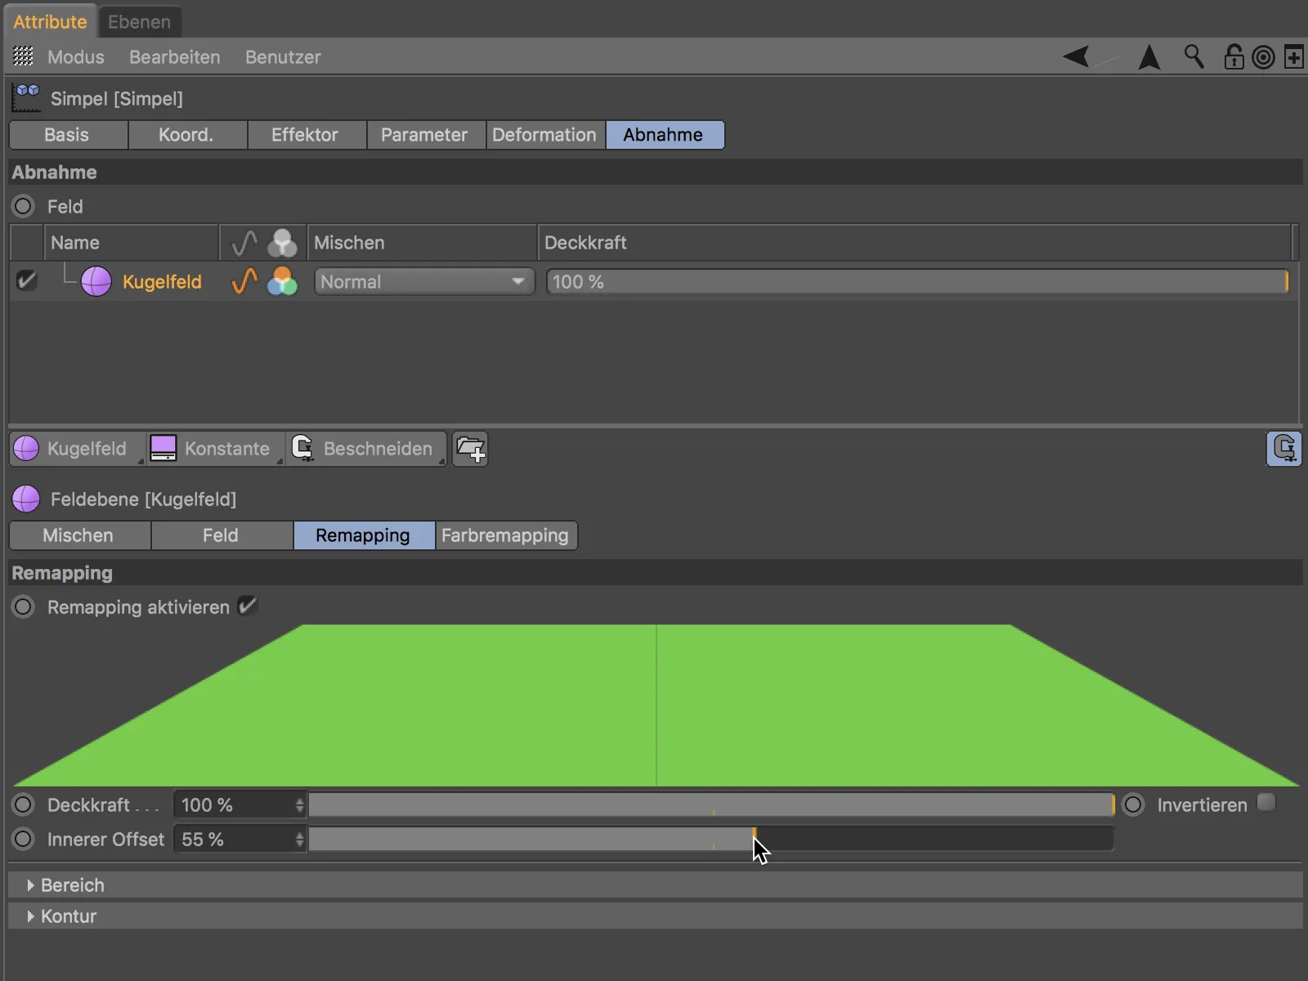
Task: Click color column header icon
Action: (x=282, y=243)
